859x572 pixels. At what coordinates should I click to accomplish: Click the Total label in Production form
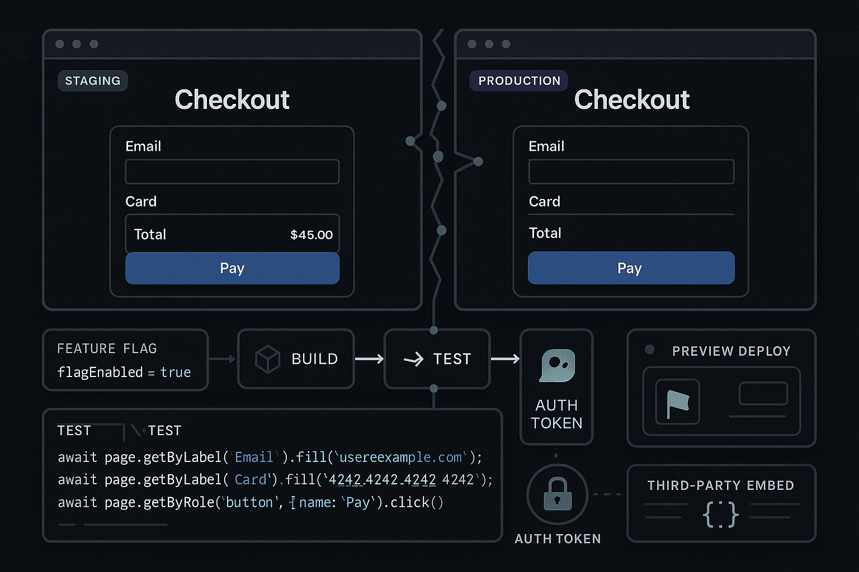(x=545, y=233)
